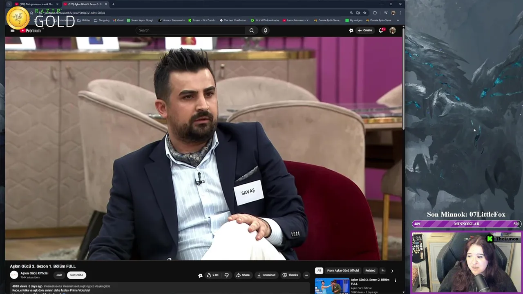Click the Aşkın Gücü 3. Sezon 2. Bölüm title

(370, 282)
